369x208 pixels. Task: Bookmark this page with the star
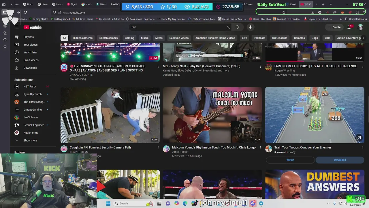point(284,12)
